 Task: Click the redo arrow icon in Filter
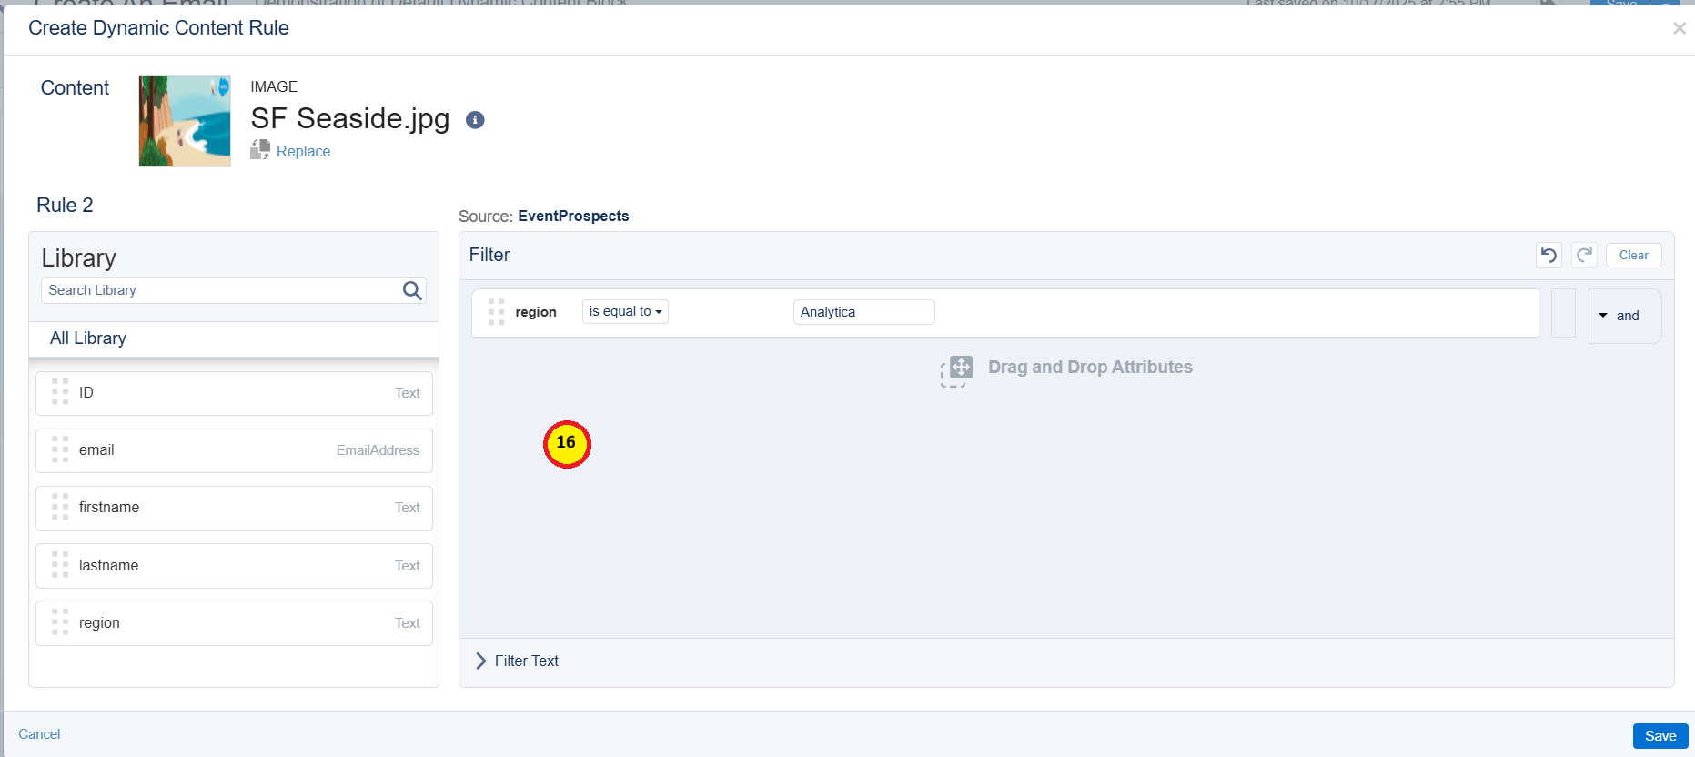(x=1584, y=256)
